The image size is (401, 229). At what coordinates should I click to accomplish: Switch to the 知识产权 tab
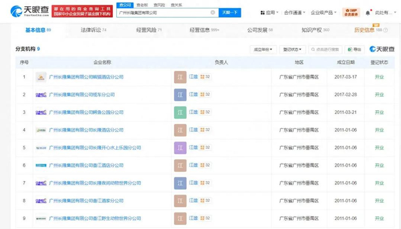[314, 29]
